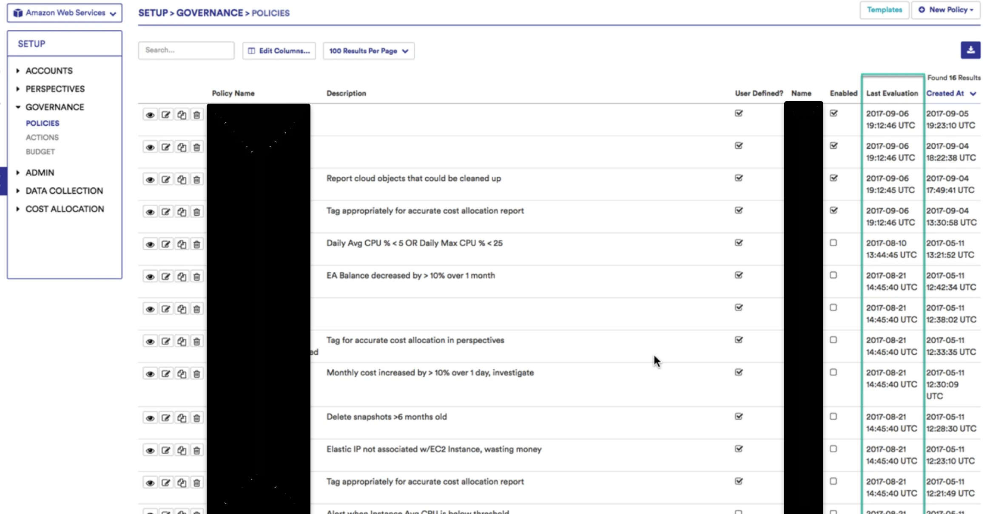Click the Edit Columns button
Viewport: 990px width, 514px height.
pyautogui.click(x=279, y=51)
